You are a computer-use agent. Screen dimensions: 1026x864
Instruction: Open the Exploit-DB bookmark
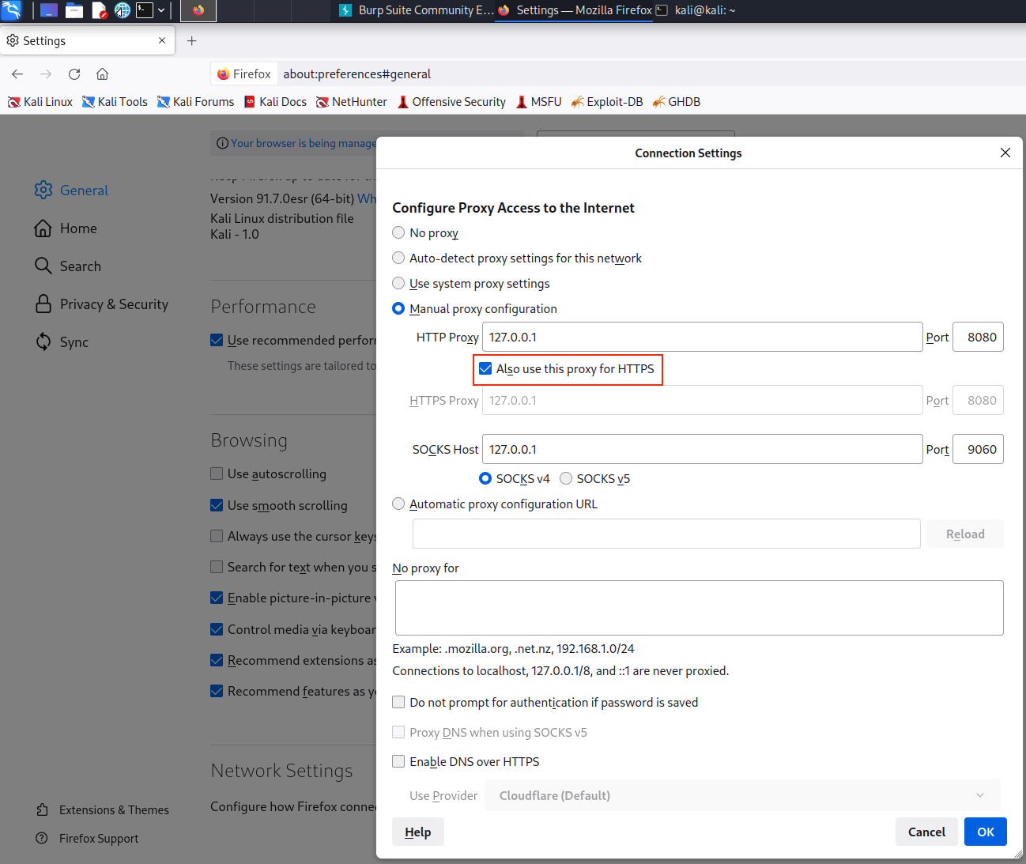pyautogui.click(x=606, y=102)
